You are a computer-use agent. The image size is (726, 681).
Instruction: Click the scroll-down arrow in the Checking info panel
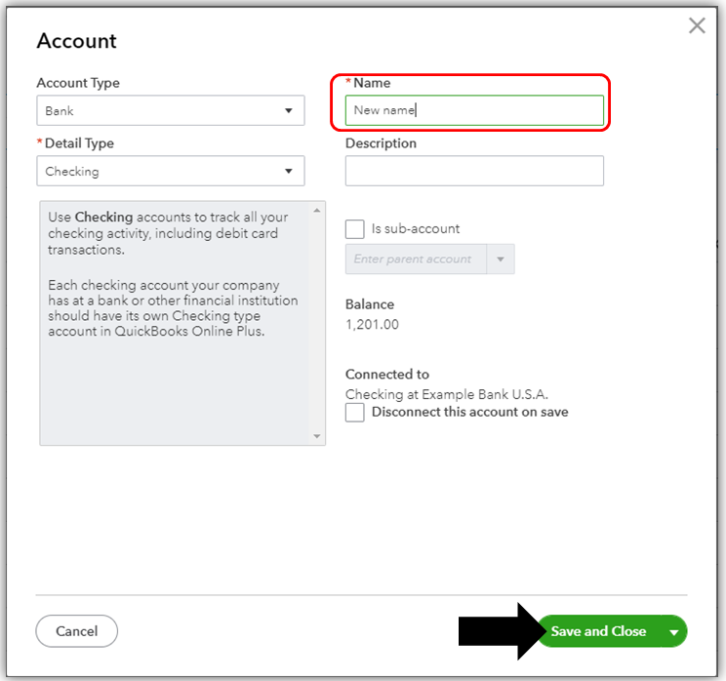pos(316,436)
